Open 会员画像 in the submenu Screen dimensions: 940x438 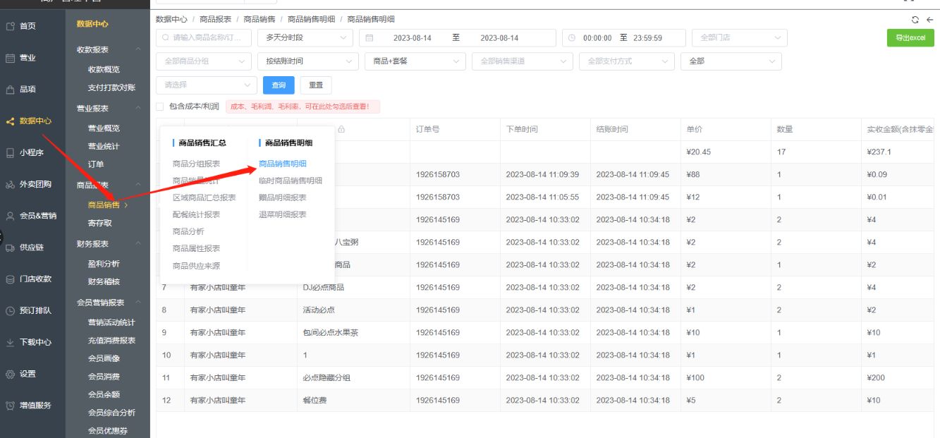104,359
